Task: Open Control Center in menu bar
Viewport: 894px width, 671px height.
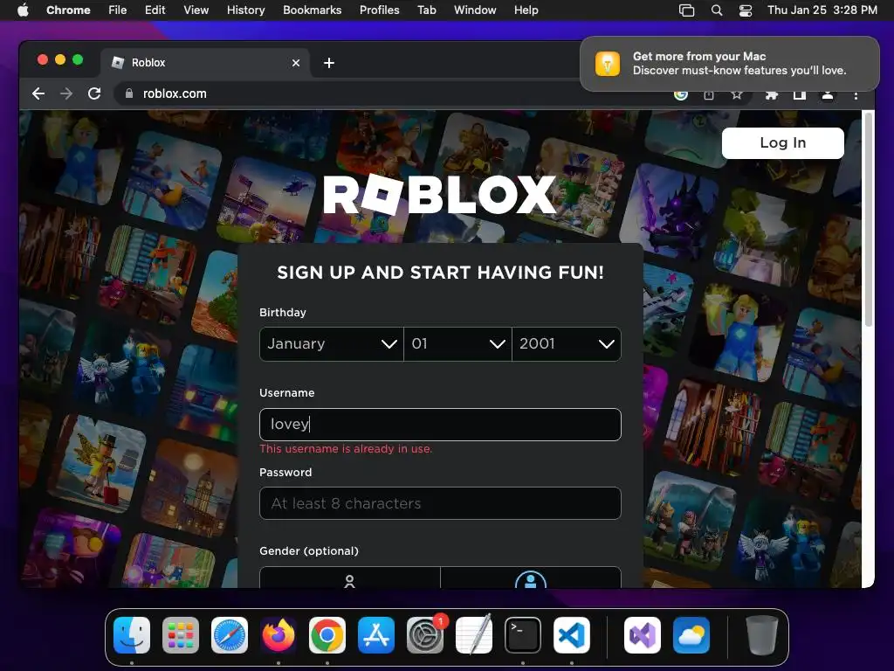Action: point(746,10)
